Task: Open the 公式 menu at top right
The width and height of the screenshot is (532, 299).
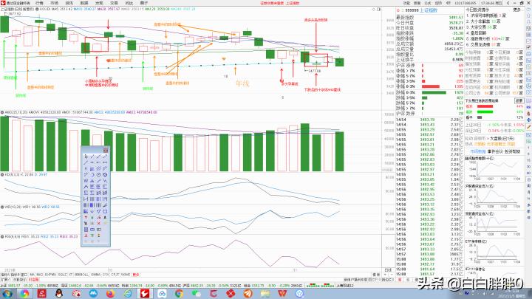Action: [x=428, y=3]
